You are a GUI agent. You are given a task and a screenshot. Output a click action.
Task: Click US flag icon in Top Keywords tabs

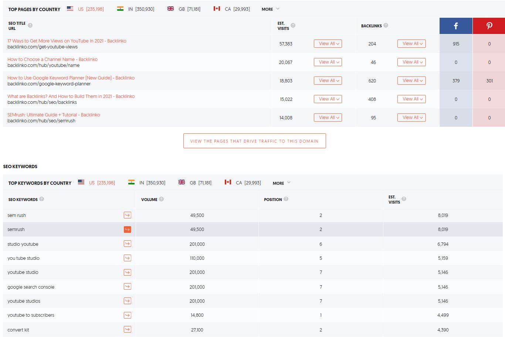pos(81,182)
